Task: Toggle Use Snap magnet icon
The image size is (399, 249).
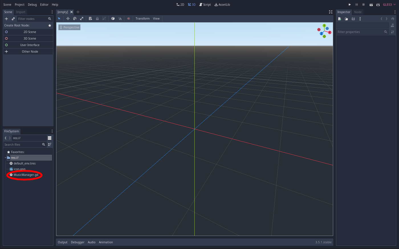Action: tap(120, 18)
